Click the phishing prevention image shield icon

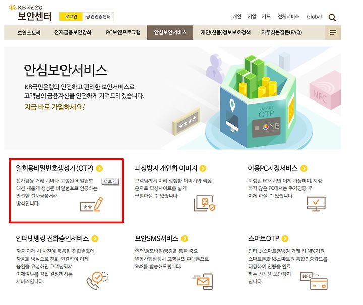click(205, 203)
